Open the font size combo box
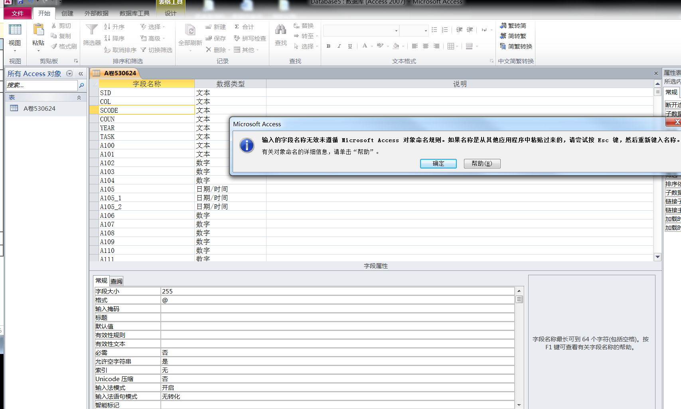The height and width of the screenshot is (409, 681). 414,30
